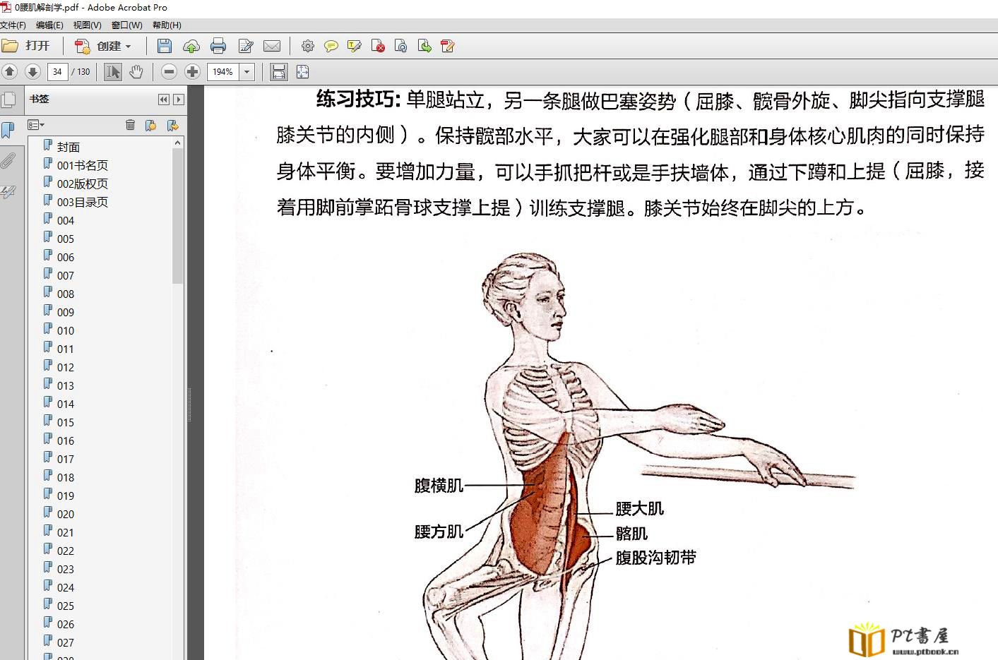The height and width of the screenshot is (660, 998).
Task: Click the 腰大肌 label in the diagram
Action: click(640, 508)
